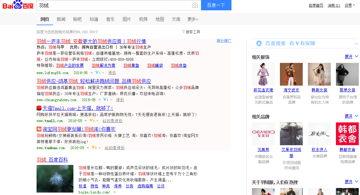Open the 艾莱依羽绒服 jacket thumbnail
The height and width of the screenshot is (195, 360).
pos(291,134)
